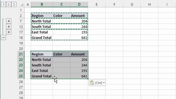Select row 19 header
The width and height of the screenshot is (176, 99).
(21, 43)
